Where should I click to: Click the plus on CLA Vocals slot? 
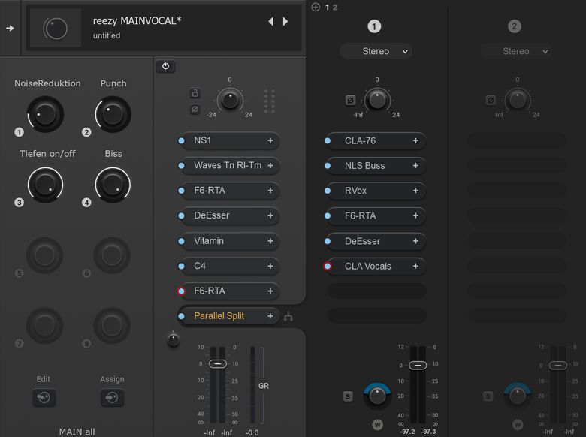415,266
